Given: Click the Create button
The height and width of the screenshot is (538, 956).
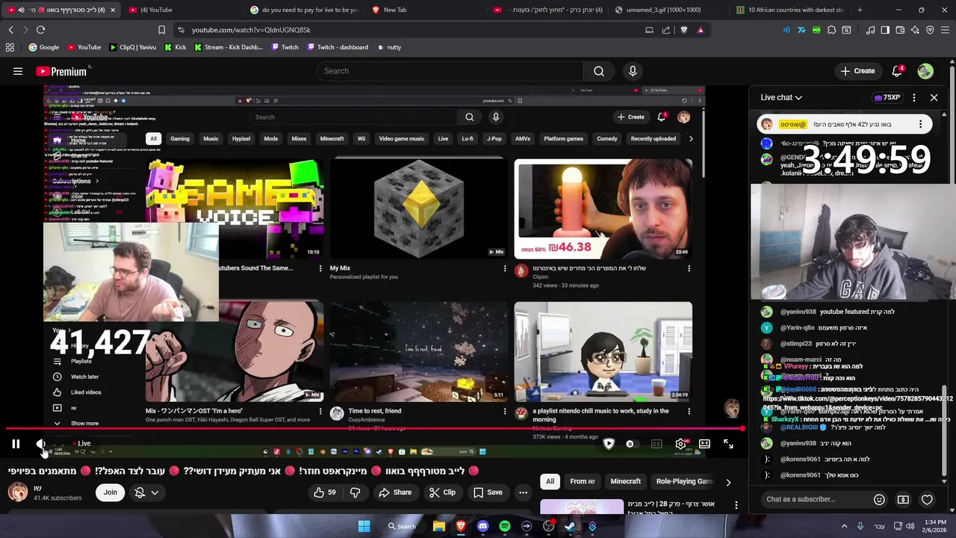Looking at the screenshot, I should (x=857, y=71).
